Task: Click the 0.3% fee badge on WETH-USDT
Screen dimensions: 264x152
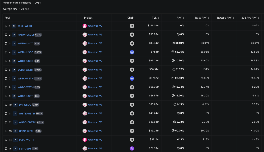Action: pyautogui.click(x=37, y=43)
